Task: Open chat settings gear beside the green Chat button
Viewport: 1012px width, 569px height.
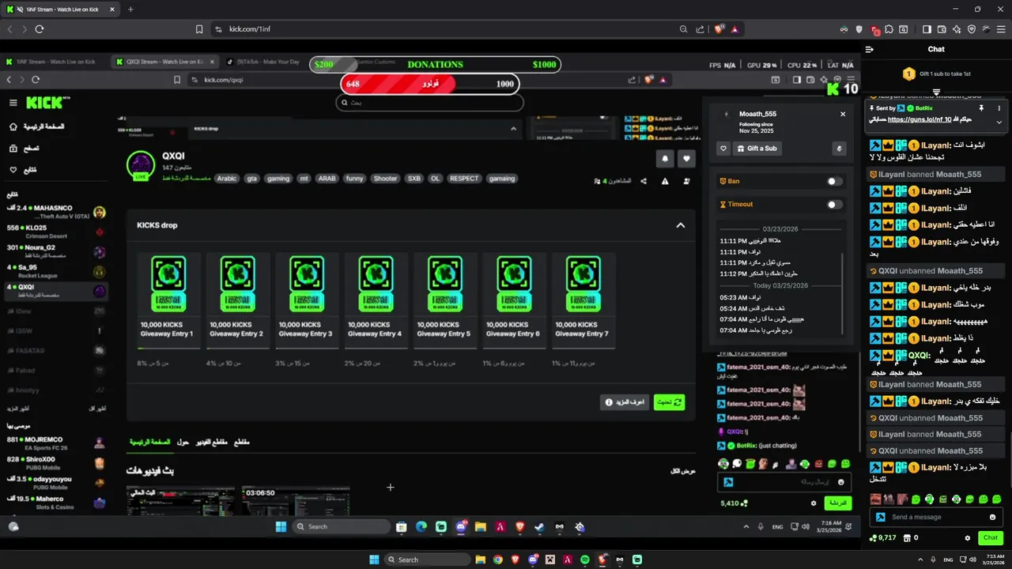Action: click(967, 538)
